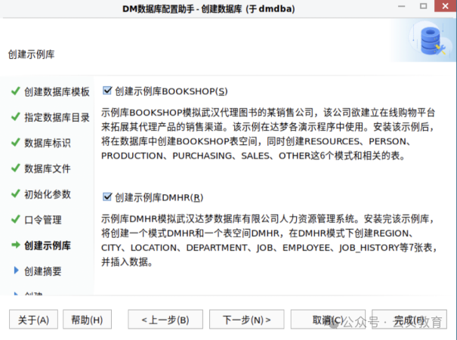Viewport: 457px width, 340px height.
Task: Click green checkmark beside 数据库文件
Action: click(15, 168)
